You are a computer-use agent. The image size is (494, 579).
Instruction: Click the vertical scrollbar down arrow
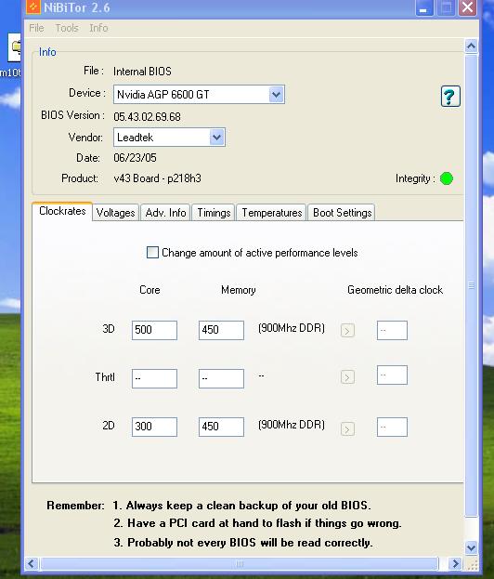471,547
